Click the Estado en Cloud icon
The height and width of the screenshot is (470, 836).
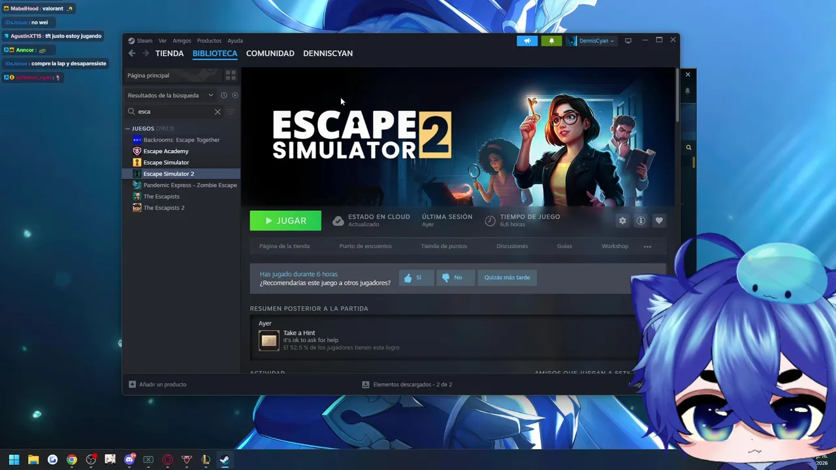(338, 221)
